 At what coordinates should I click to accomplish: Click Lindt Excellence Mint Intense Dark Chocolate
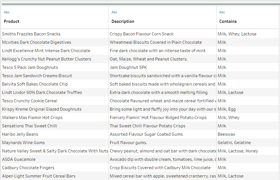pyautogui.click(x=46, y=51)
